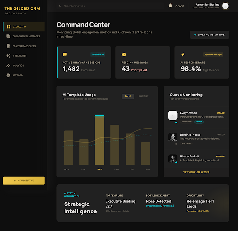
Task: Select the Saturday bar in the chart
Action: 145,153
